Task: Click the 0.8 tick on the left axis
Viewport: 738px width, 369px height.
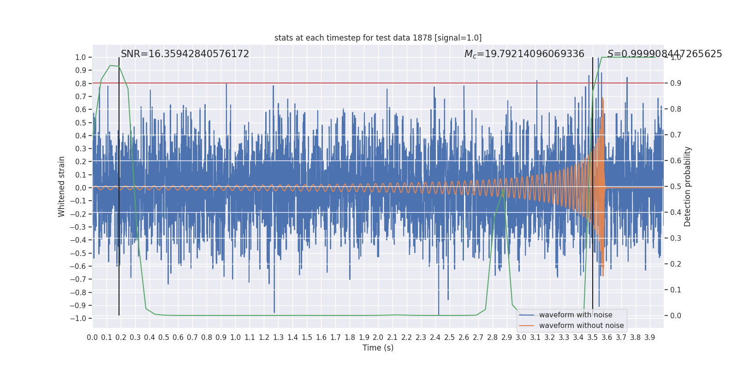Action: (81, 83)
